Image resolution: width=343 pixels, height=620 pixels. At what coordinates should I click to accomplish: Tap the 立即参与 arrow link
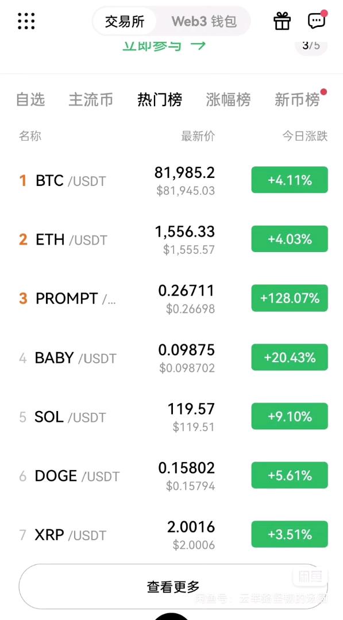[x=164, y=46]
